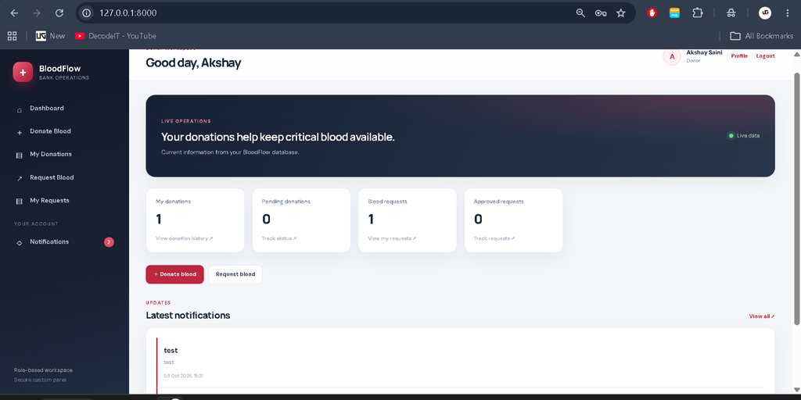Image resolution: width=801 pixels, height=400 pixels.
Task: Click the Dashboard home icon in sidebar
Action: [20, 109]
